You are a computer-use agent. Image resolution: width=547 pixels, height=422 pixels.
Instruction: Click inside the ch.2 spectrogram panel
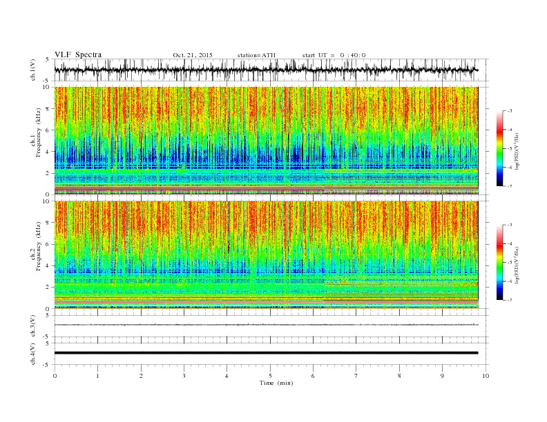click(266, 254)
